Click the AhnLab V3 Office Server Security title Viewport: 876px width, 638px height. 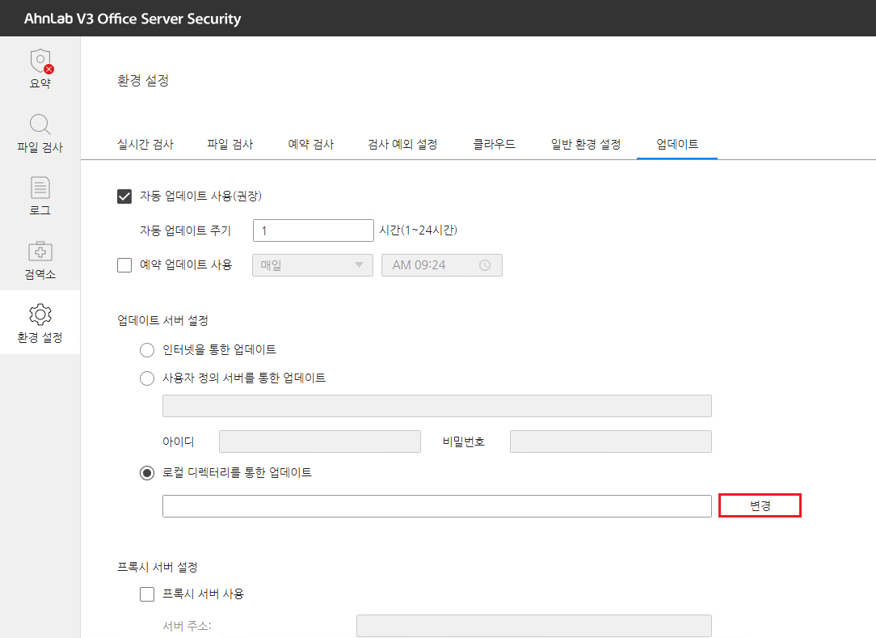click(x=133, y=19)
